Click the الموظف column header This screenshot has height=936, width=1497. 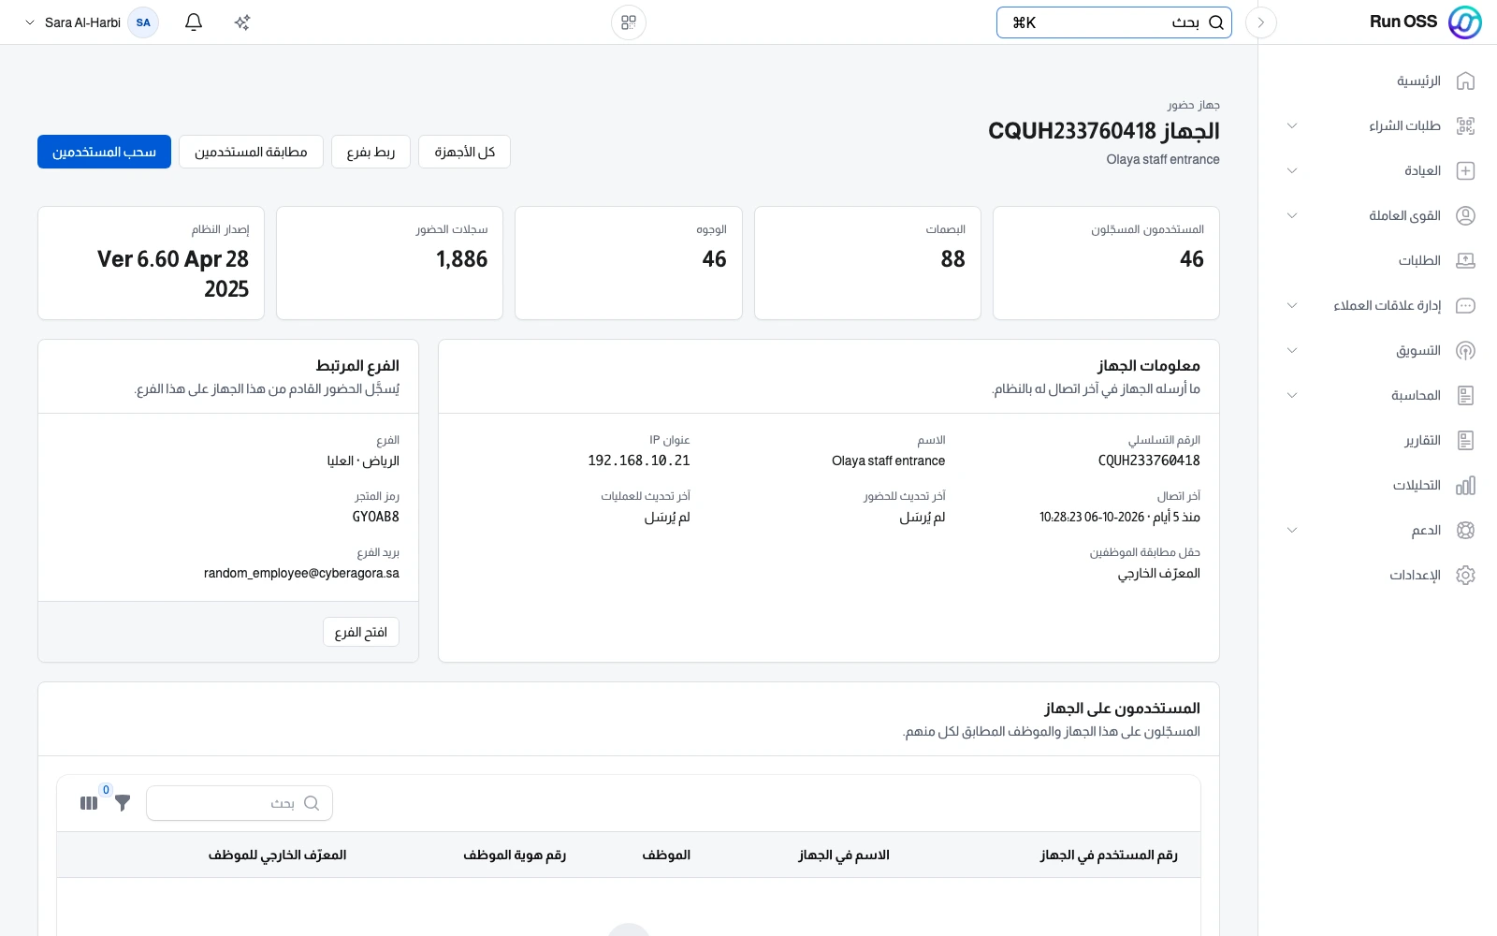(x=666, y=855)
